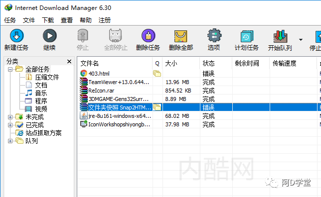
Task: Select the 3DMGAME-Gens32Surr... download
Action: coord(199,99)
